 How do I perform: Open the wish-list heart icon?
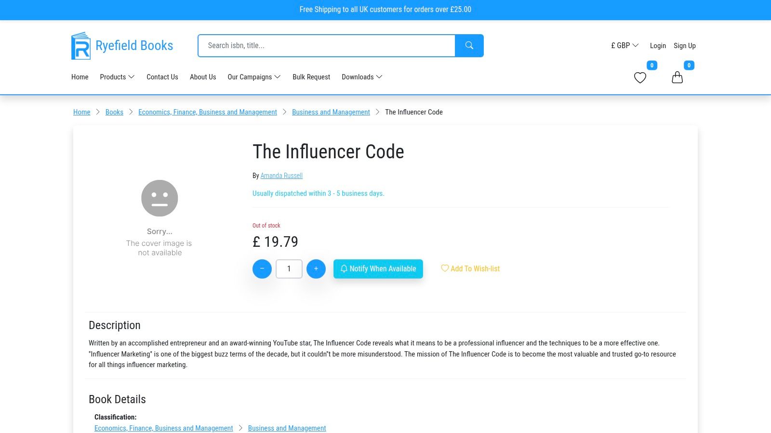[x=640, y=77]
